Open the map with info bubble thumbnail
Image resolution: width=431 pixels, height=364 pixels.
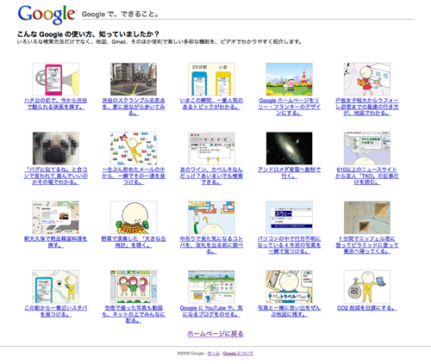(x=56, y=218)
